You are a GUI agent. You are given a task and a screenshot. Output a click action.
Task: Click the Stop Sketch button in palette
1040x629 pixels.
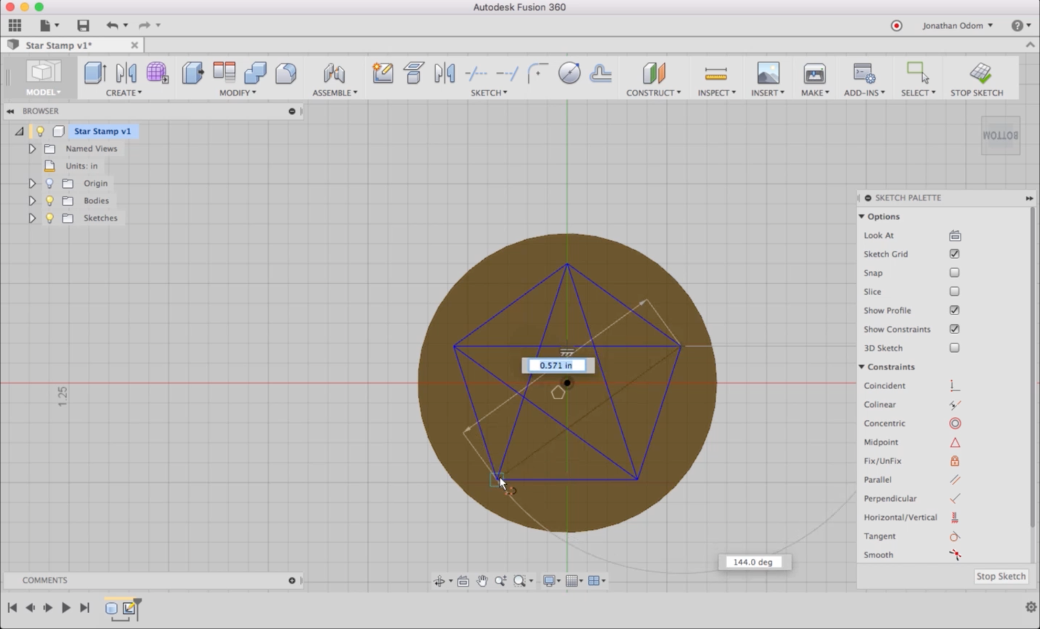(1000, 576)
